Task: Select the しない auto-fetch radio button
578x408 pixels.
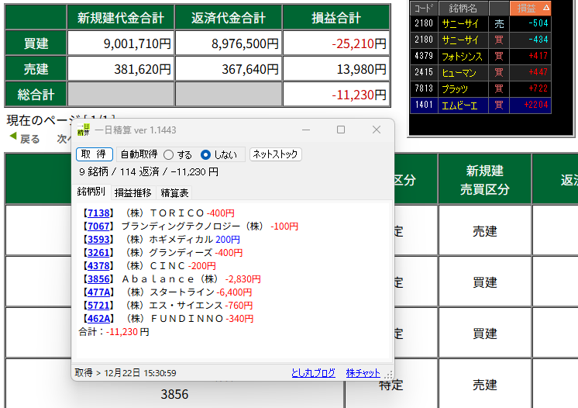Action: click(x=205, y=154)
